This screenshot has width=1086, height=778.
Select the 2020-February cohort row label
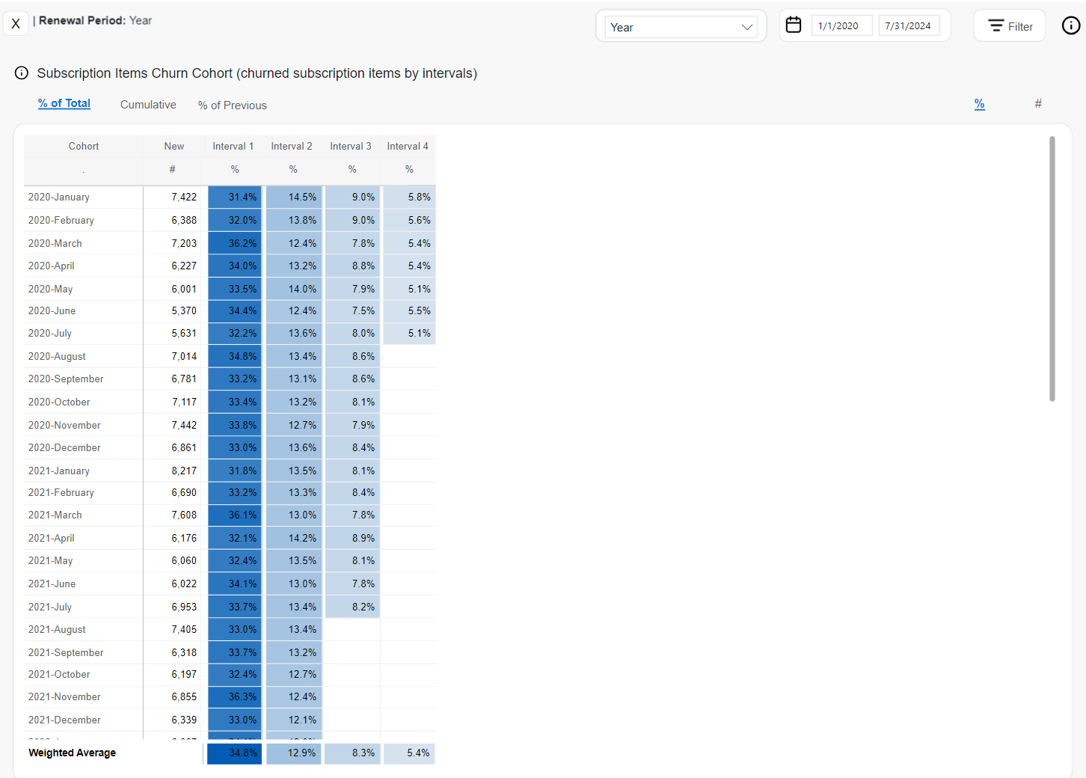(x=61, y=221)
